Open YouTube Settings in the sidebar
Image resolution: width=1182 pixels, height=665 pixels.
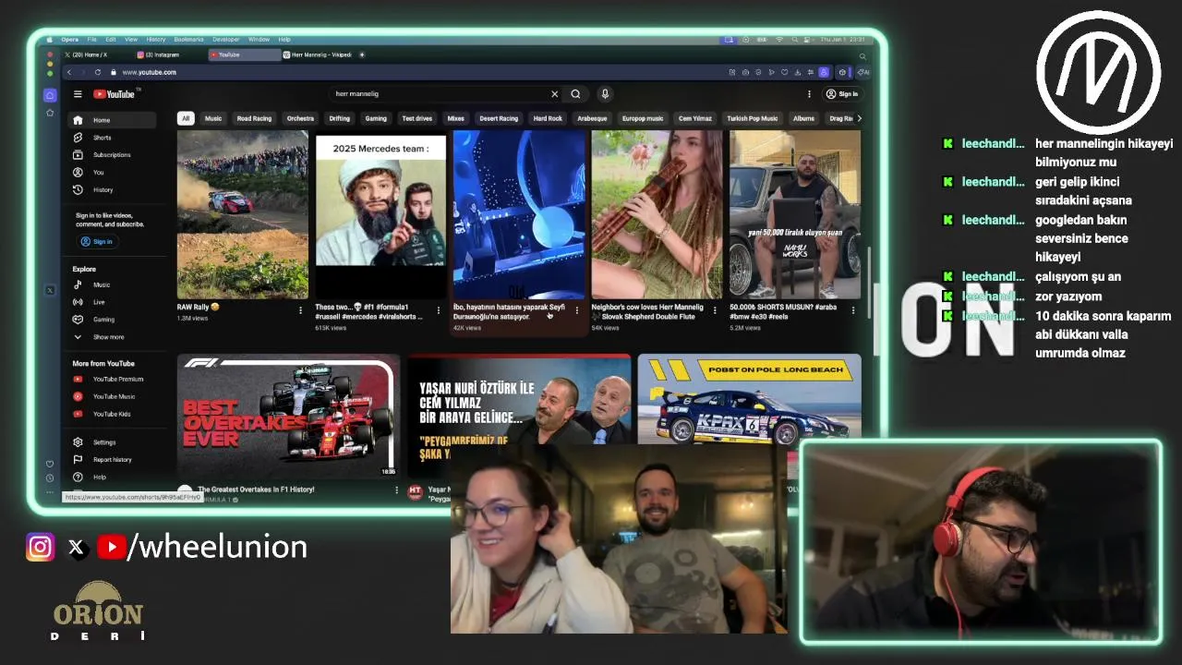[111, 442]
